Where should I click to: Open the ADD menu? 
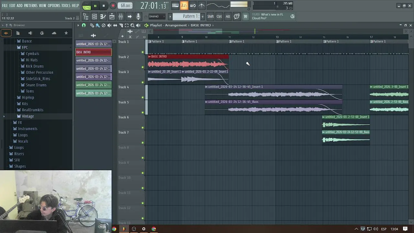[x=20, y=6]
